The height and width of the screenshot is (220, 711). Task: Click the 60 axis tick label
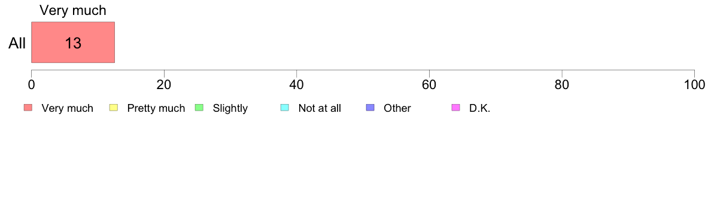click(429, 84)
